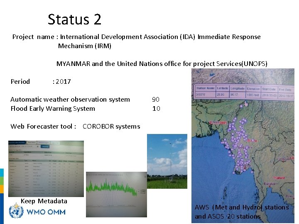Click the 'Bangkok' label on the map
Viewport: 299px width, 224px height.
coord(270,184)
